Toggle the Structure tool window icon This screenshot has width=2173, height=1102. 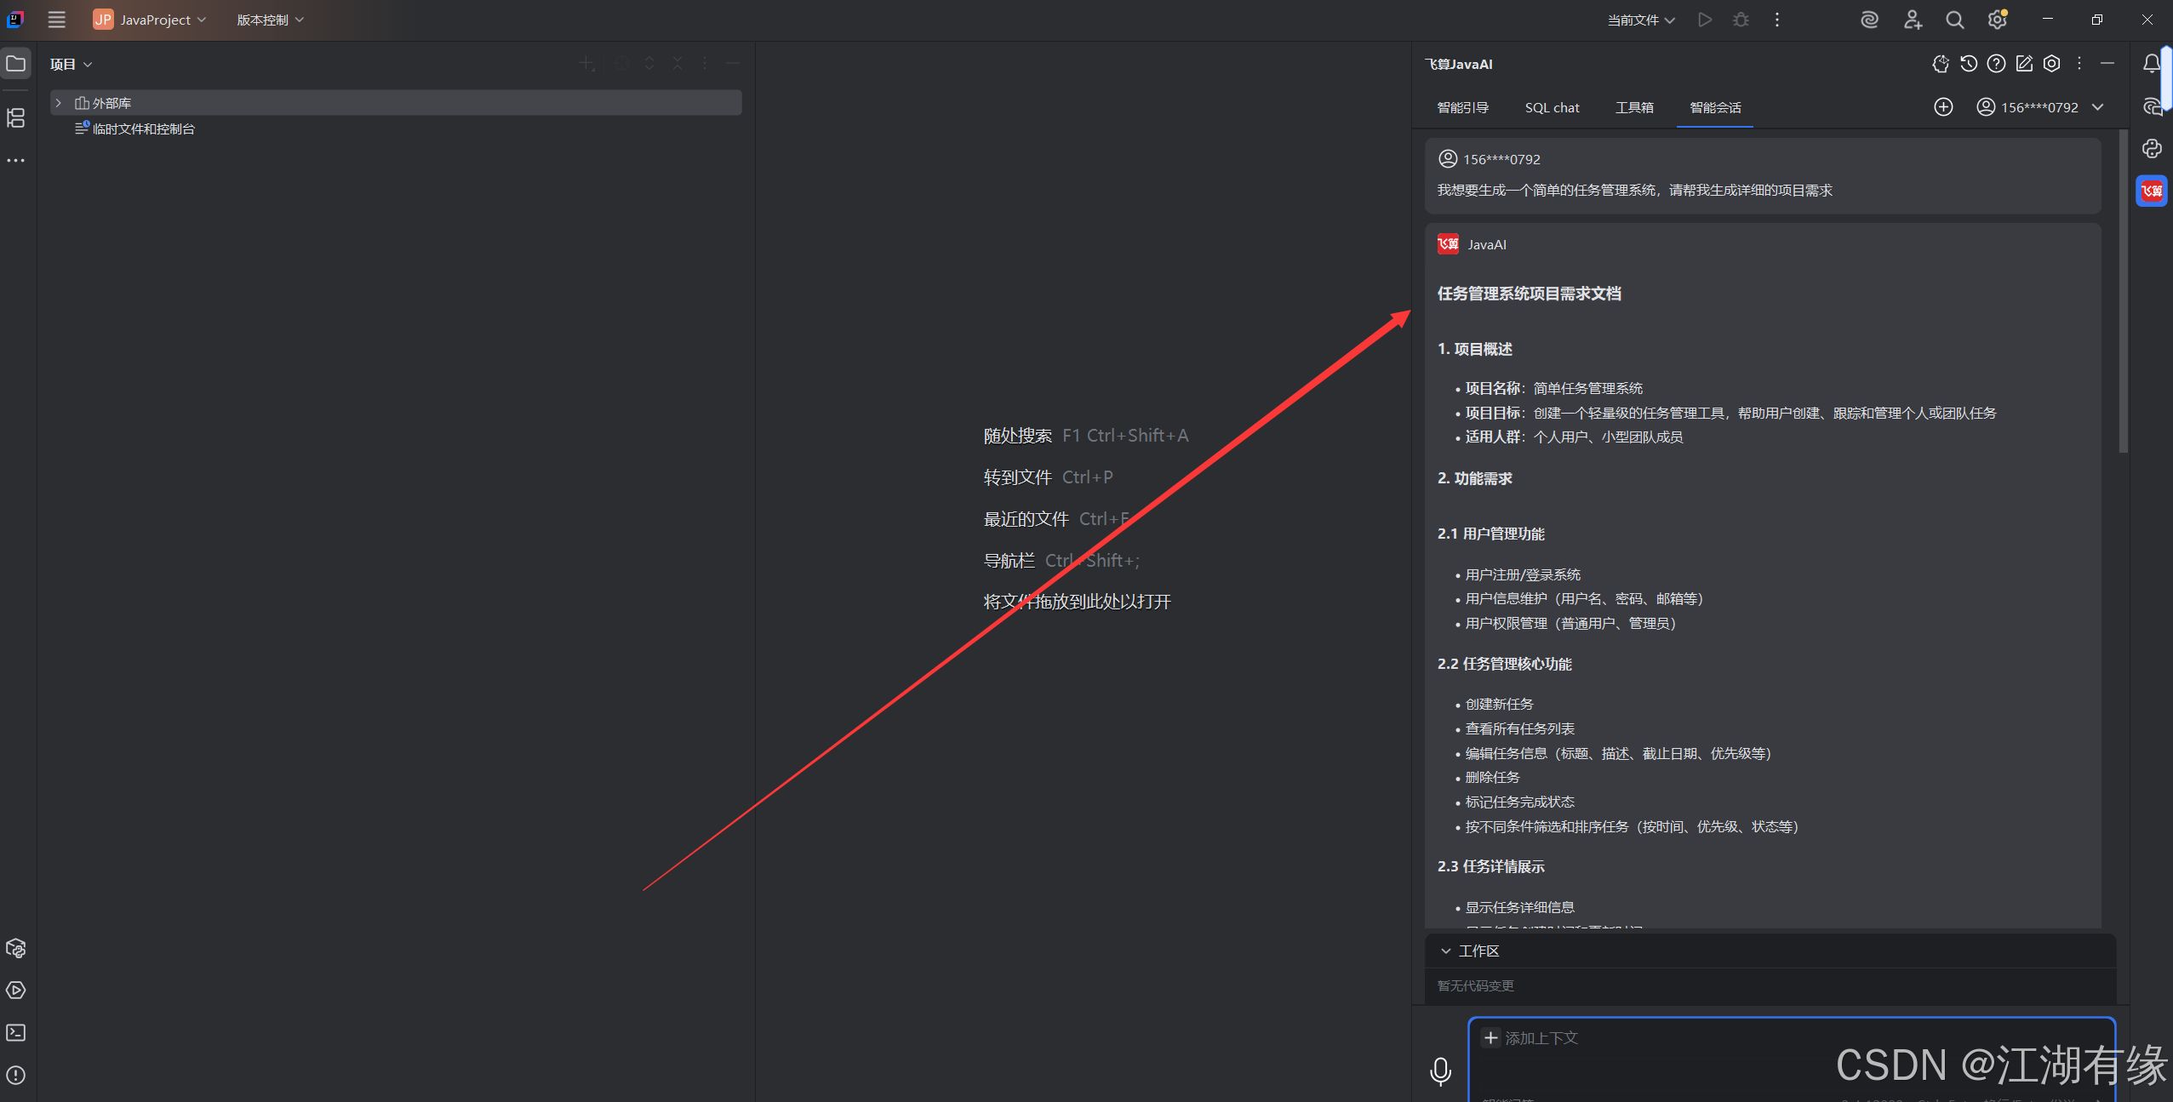tap(16, 117)
